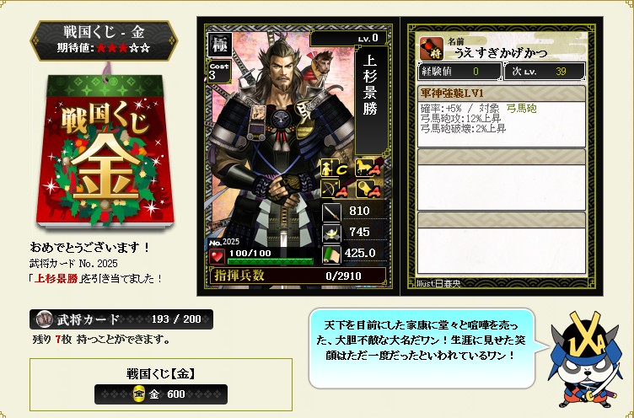
Task: Click the green scroll icon near 425.0
Action: (331, 255)
